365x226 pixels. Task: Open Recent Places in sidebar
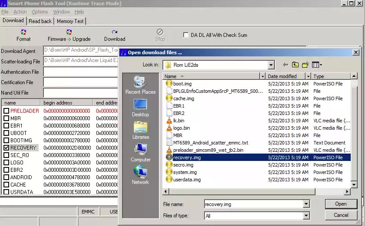pyautogui.click(x=140, y=85)
